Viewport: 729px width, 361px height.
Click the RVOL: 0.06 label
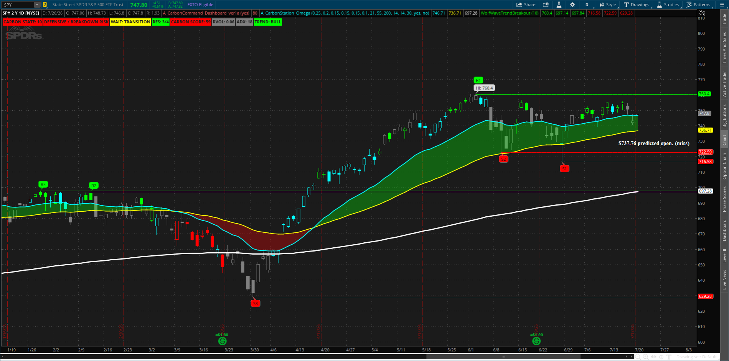(224, 22)
